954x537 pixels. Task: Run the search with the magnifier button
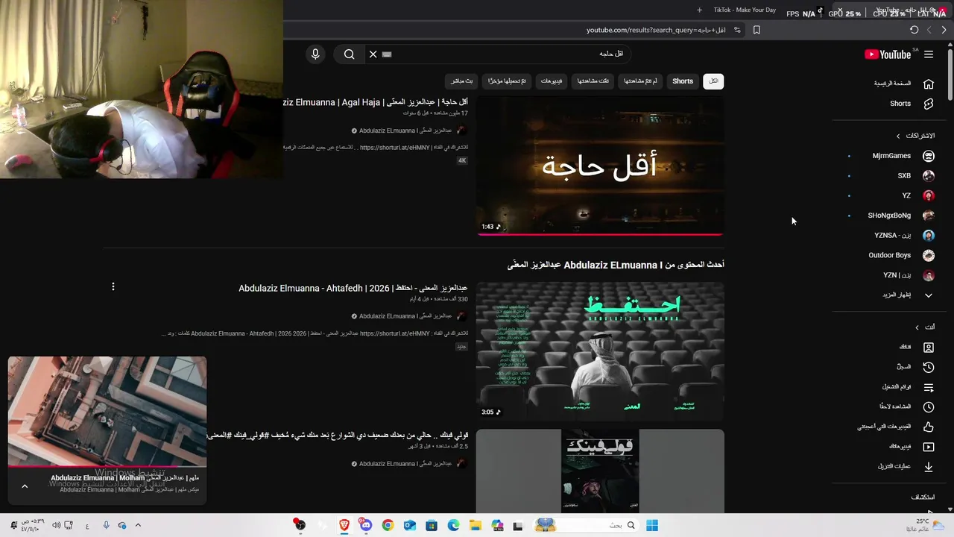tap(349, 54)
